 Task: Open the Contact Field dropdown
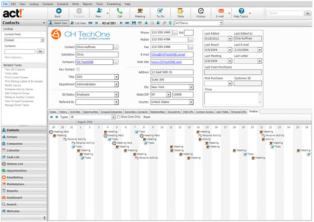tap(42, 40)
